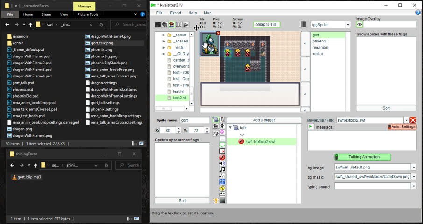The width and height of the screenshot is (423, 224).
Task: Open Anim Settings
Action: pos(402,127)
